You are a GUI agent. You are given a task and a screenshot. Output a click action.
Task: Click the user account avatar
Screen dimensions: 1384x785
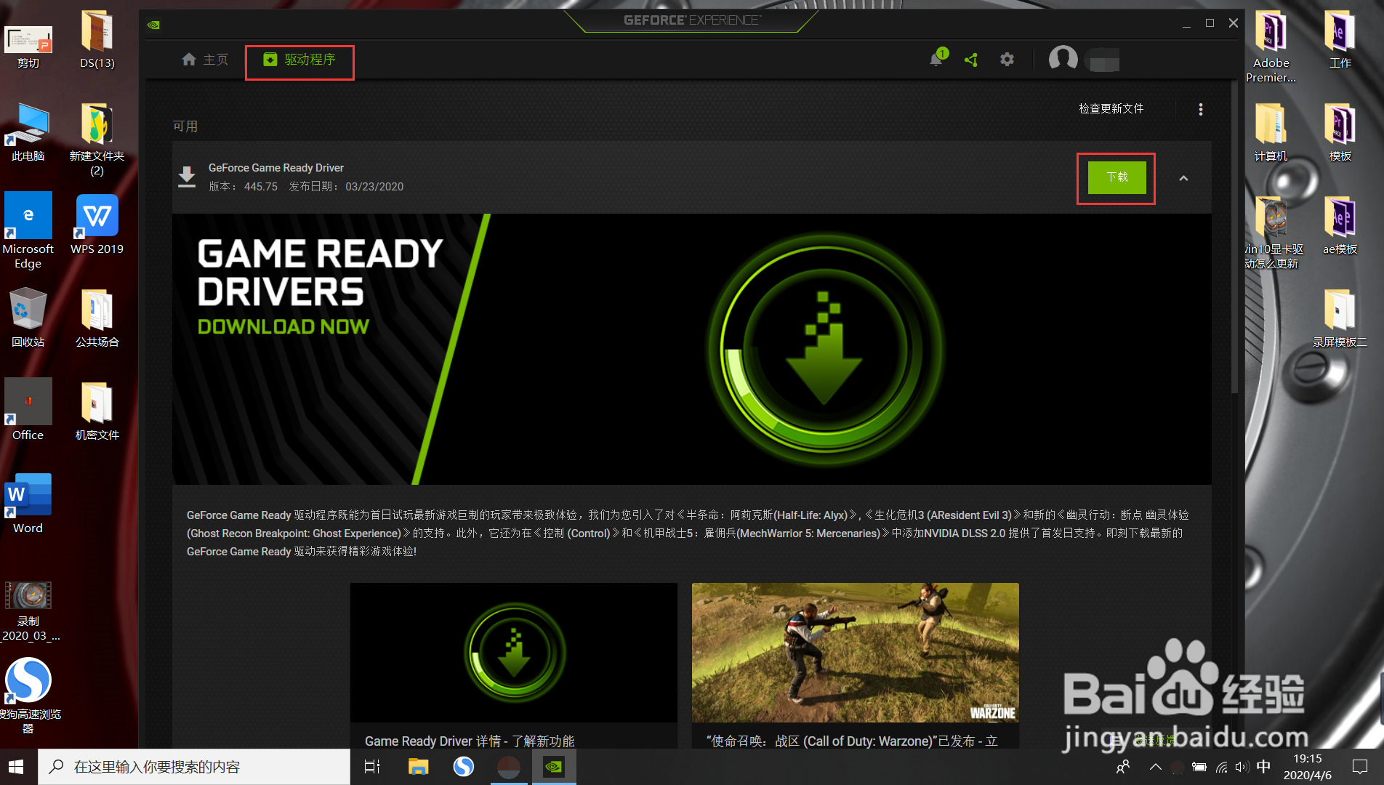point(1063,58)
